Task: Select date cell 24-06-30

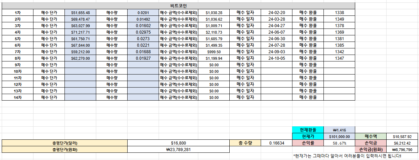Action: click(x=277, y=39)
